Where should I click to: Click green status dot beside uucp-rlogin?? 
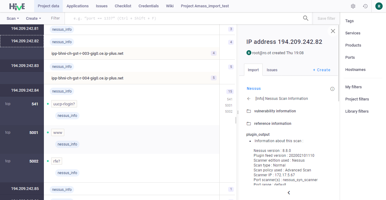[48, 104]
